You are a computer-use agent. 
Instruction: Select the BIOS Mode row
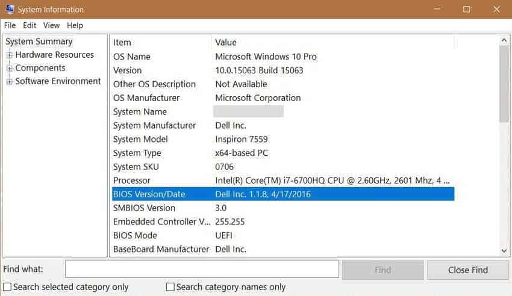(283, 235)
